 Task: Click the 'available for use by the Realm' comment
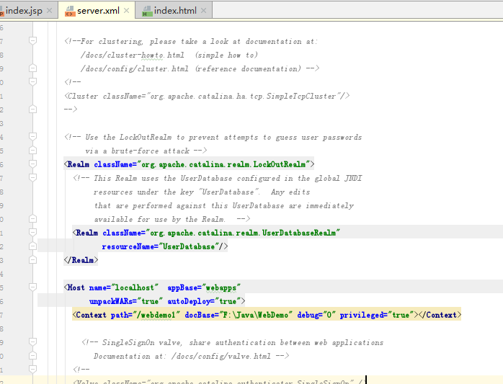tap(159, 220)
